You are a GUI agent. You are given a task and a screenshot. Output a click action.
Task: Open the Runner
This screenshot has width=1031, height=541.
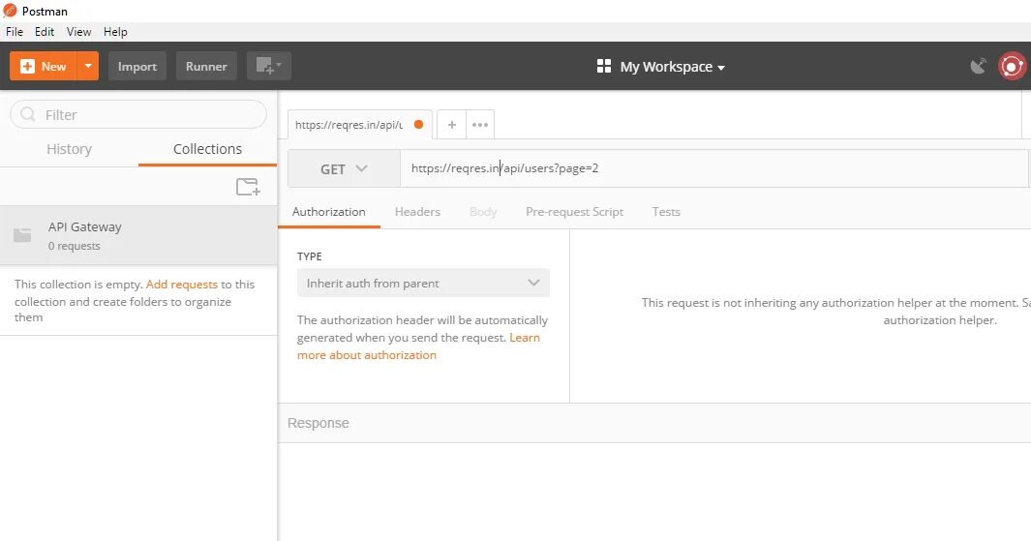pyautogui.click(x=206, y=66)
